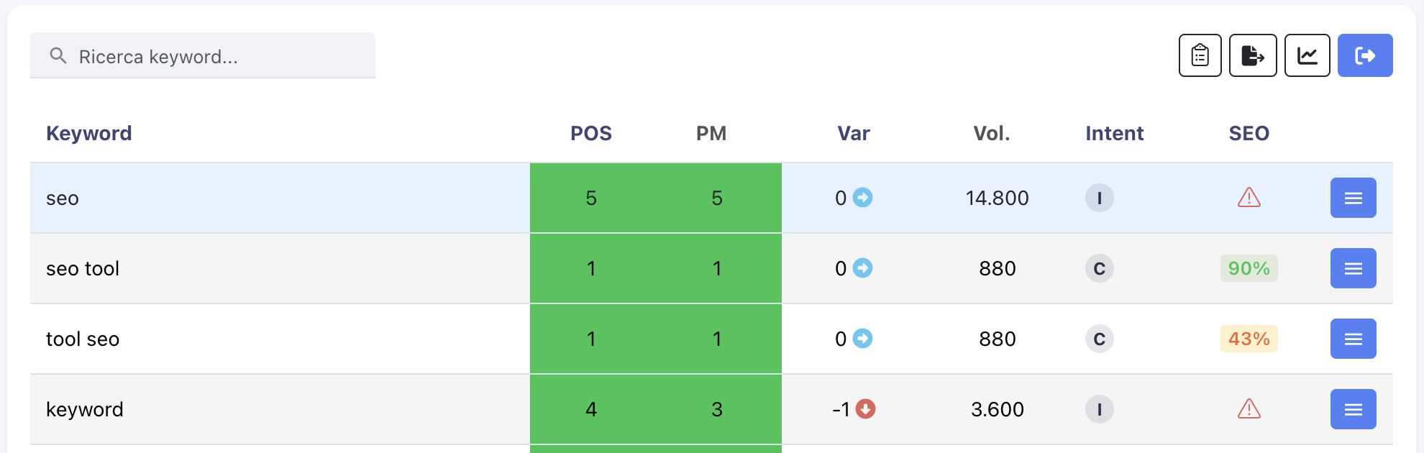
Task: Click the clipboard list icon button
Action: point(1200,55)
